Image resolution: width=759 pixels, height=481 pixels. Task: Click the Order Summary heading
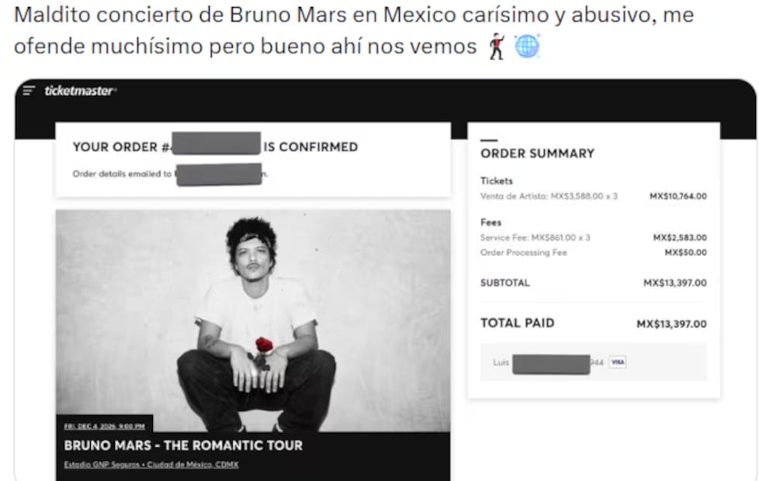tap(537, 154)
